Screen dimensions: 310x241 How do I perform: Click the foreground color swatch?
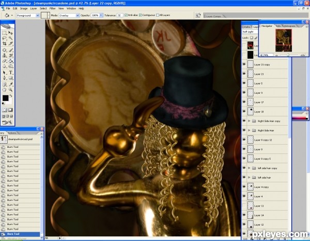point(5,98)
